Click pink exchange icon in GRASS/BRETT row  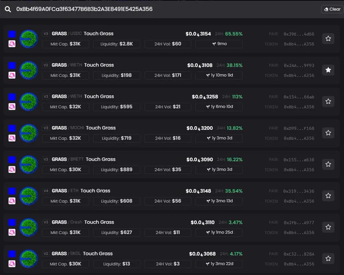coord(12,169)
